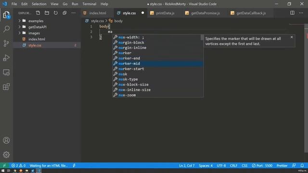This screenshot has height=173, width=308.
Task: Choose margin-inline suggestion
Action: [157, 48]
